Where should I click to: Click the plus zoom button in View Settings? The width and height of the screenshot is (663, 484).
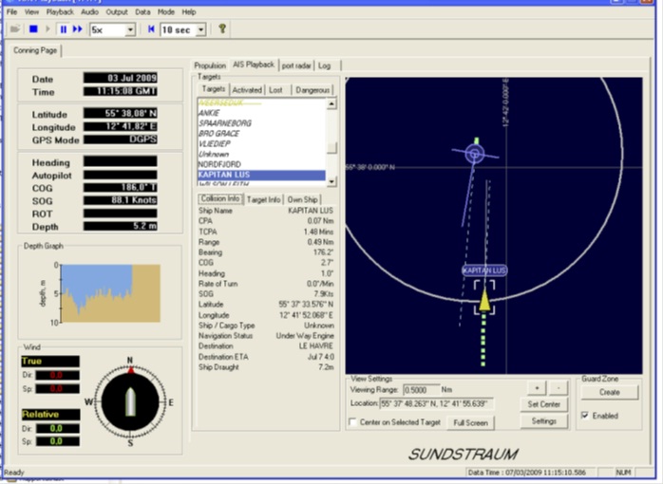538,387
